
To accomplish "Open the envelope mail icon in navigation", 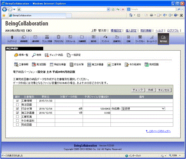I will [36, 39].
